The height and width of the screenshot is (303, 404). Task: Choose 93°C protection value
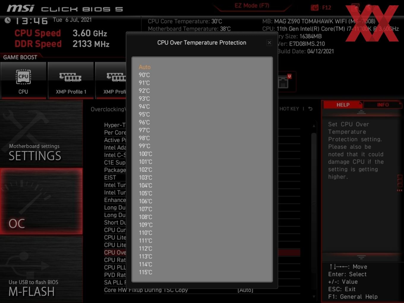(x=144, y=99)
